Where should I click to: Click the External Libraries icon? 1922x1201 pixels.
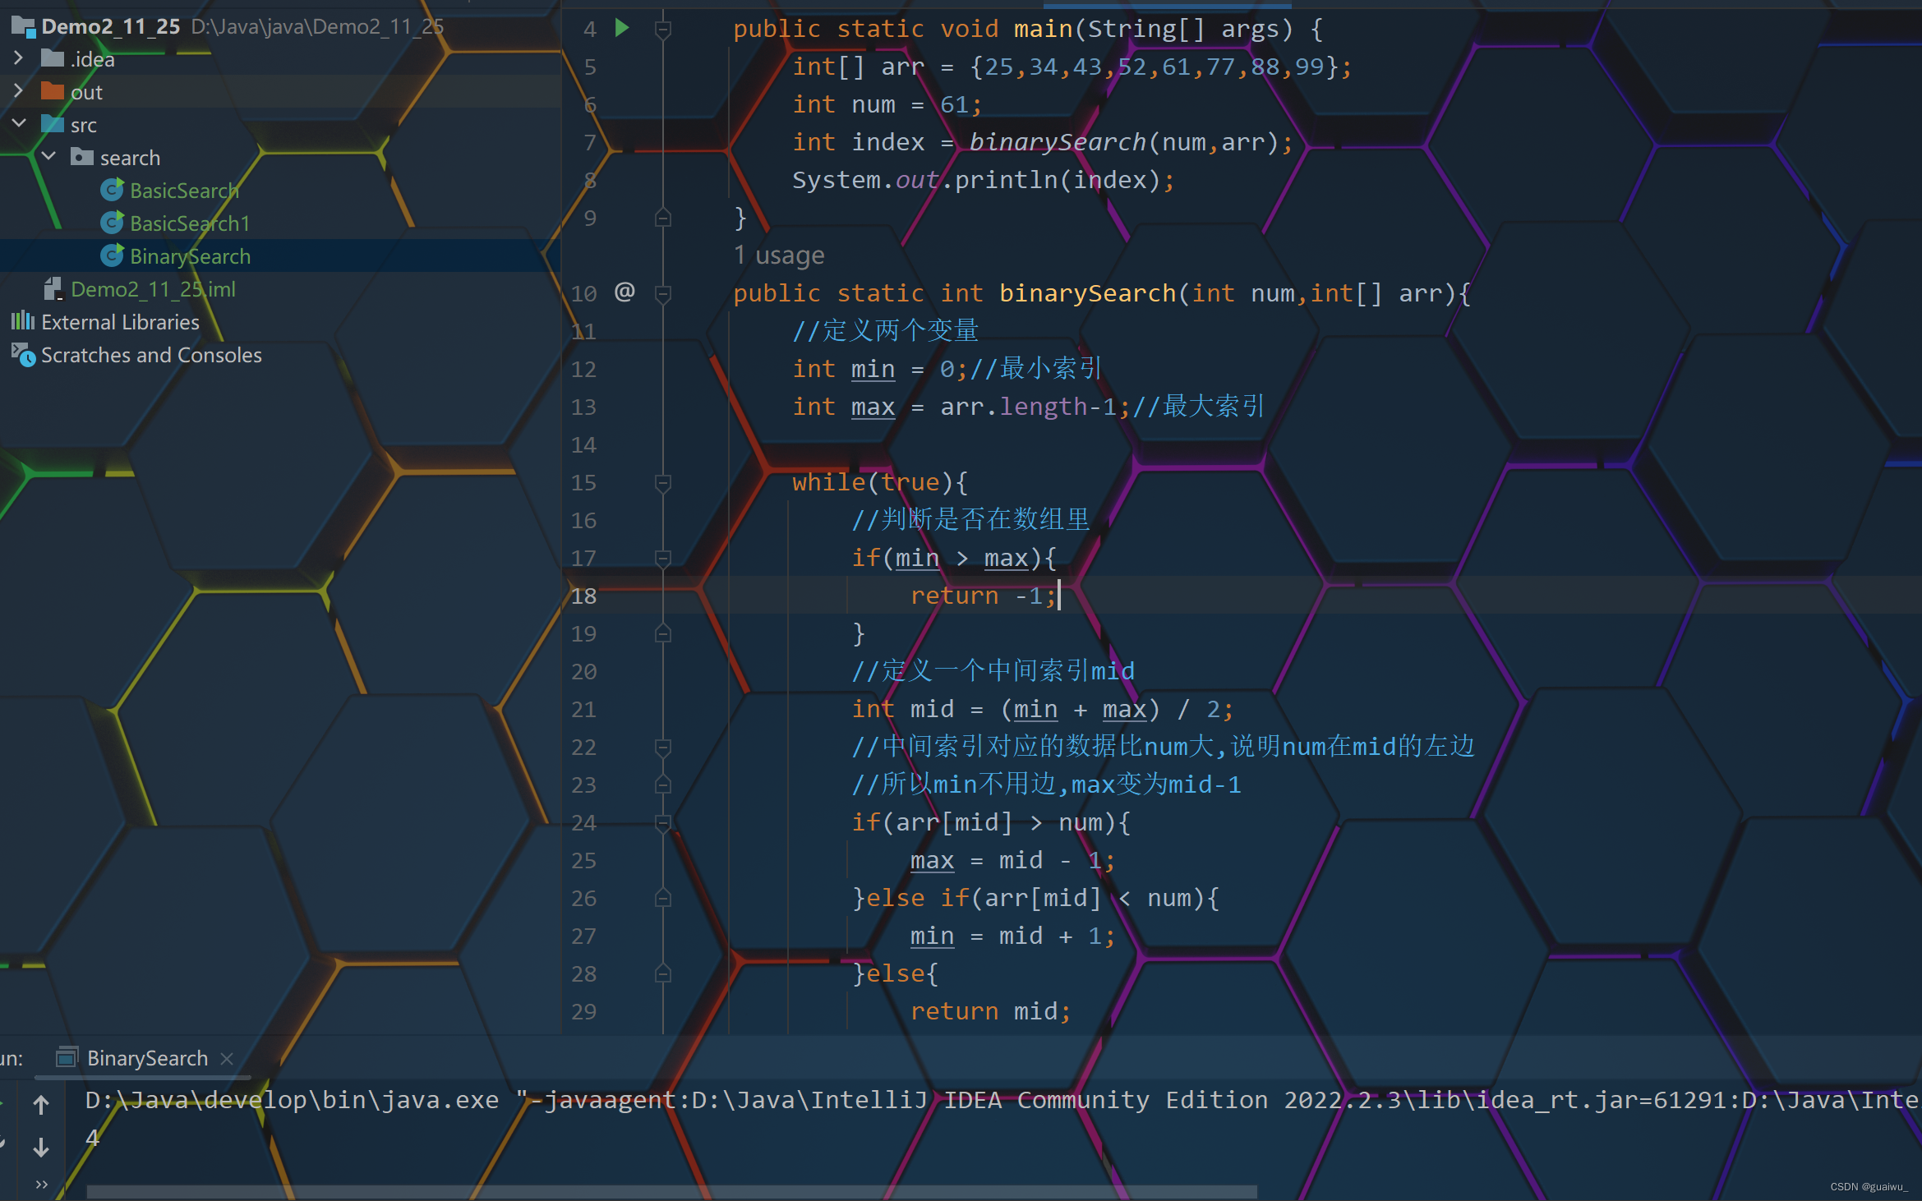[23, 321]
